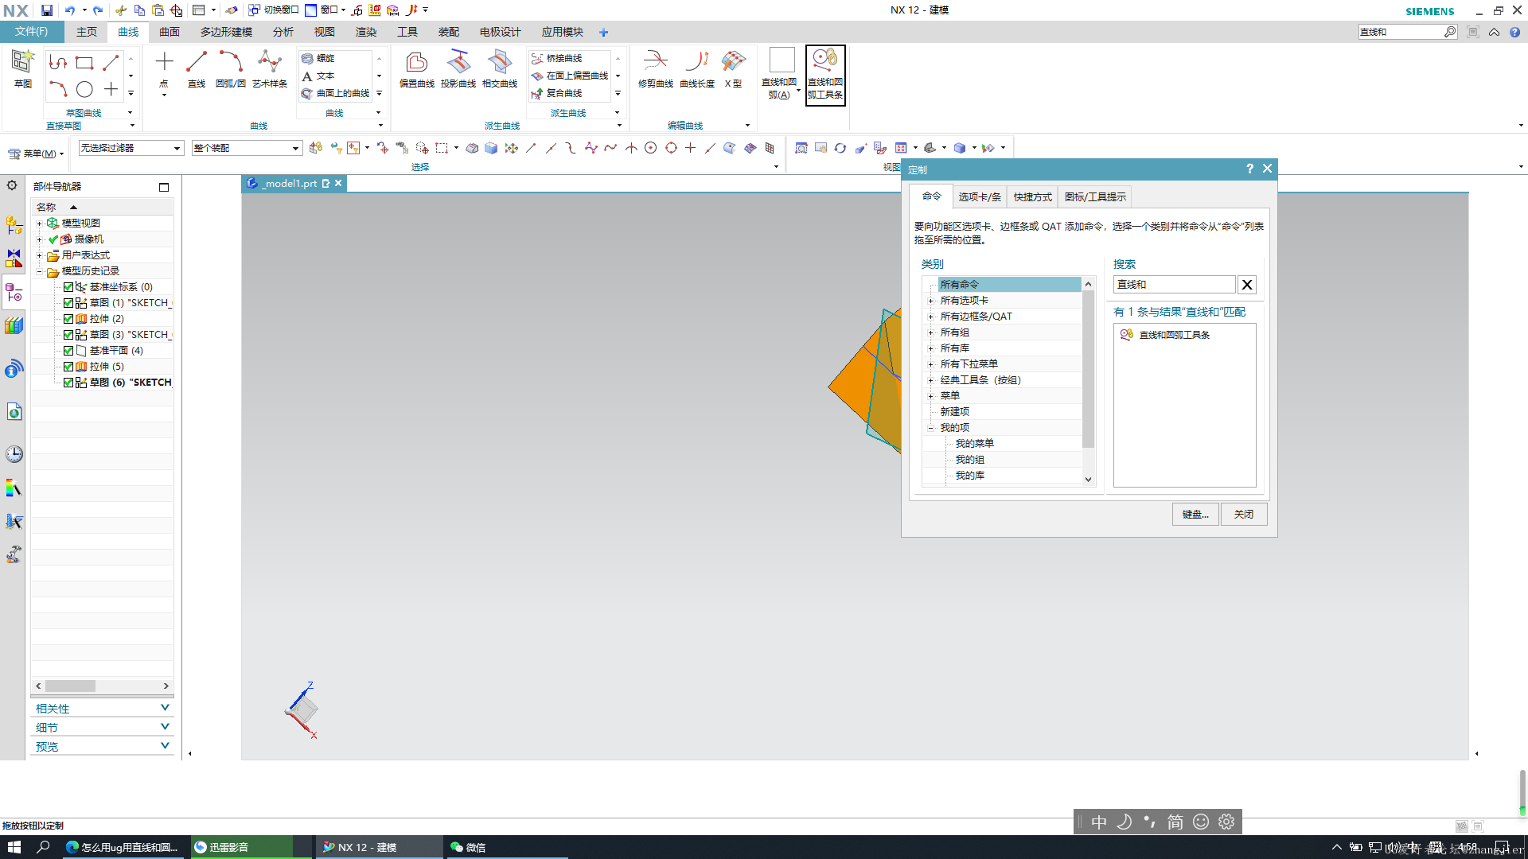Close the _model1.prt tab
Viewport: 1528px width, 859px height.
coord(338,183)
